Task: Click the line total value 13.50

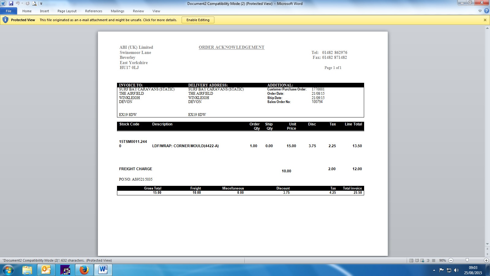Action: coord(357,146)
